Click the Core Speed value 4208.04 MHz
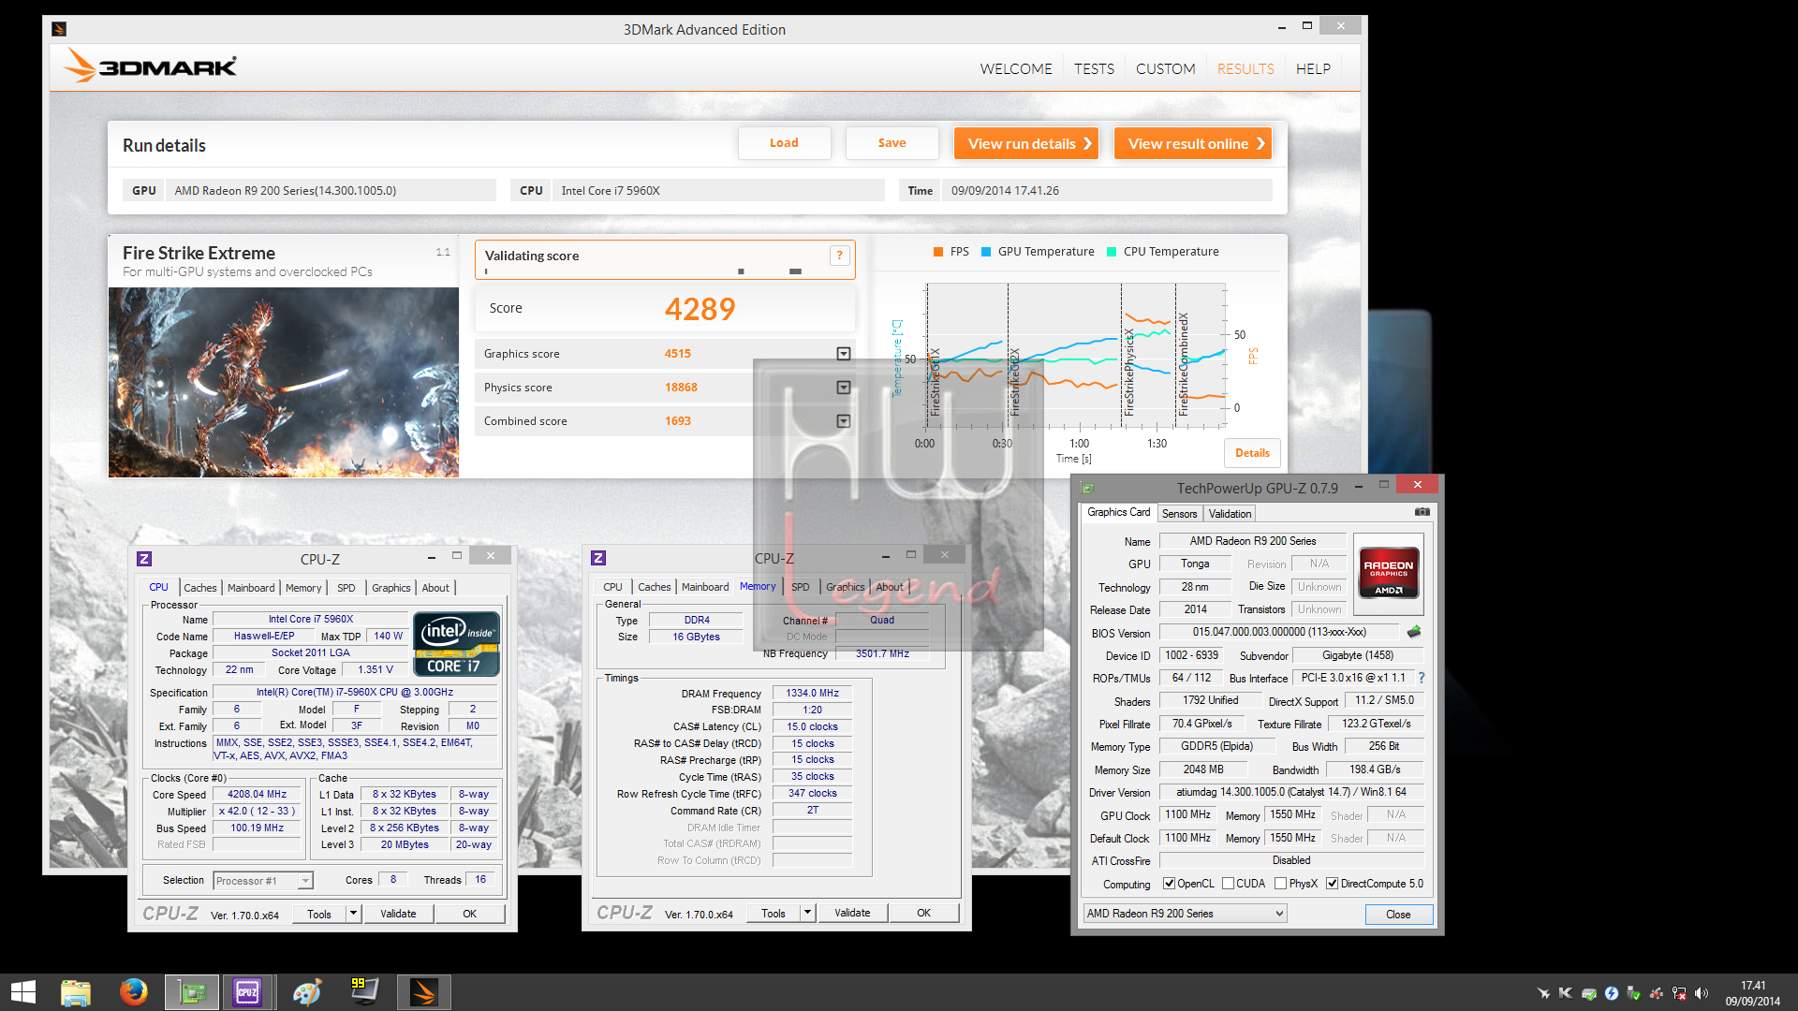The image size is (1798, 1011). pos(257,795)
